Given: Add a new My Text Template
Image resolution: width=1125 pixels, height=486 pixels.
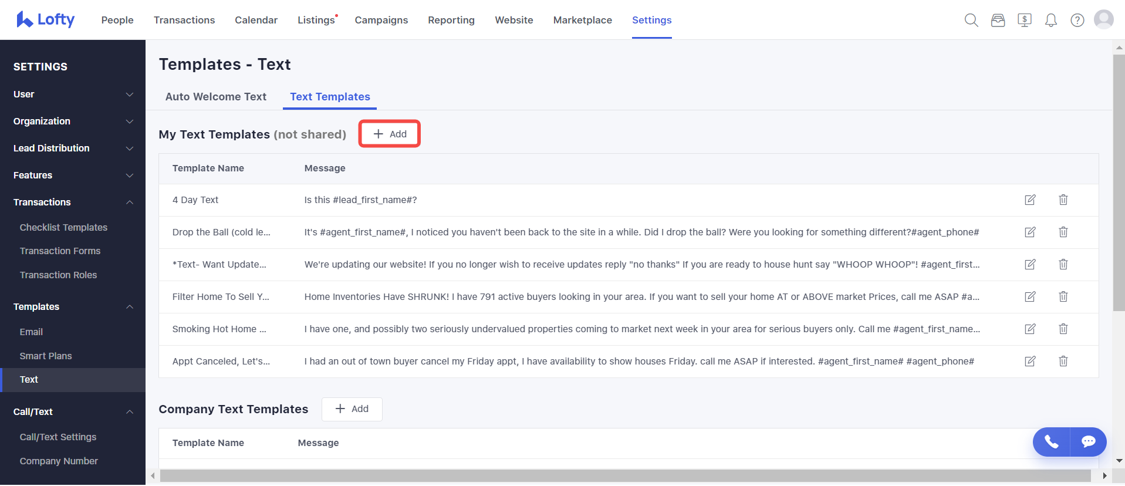Looking at the screenshot, I should (x=390, y=134).
